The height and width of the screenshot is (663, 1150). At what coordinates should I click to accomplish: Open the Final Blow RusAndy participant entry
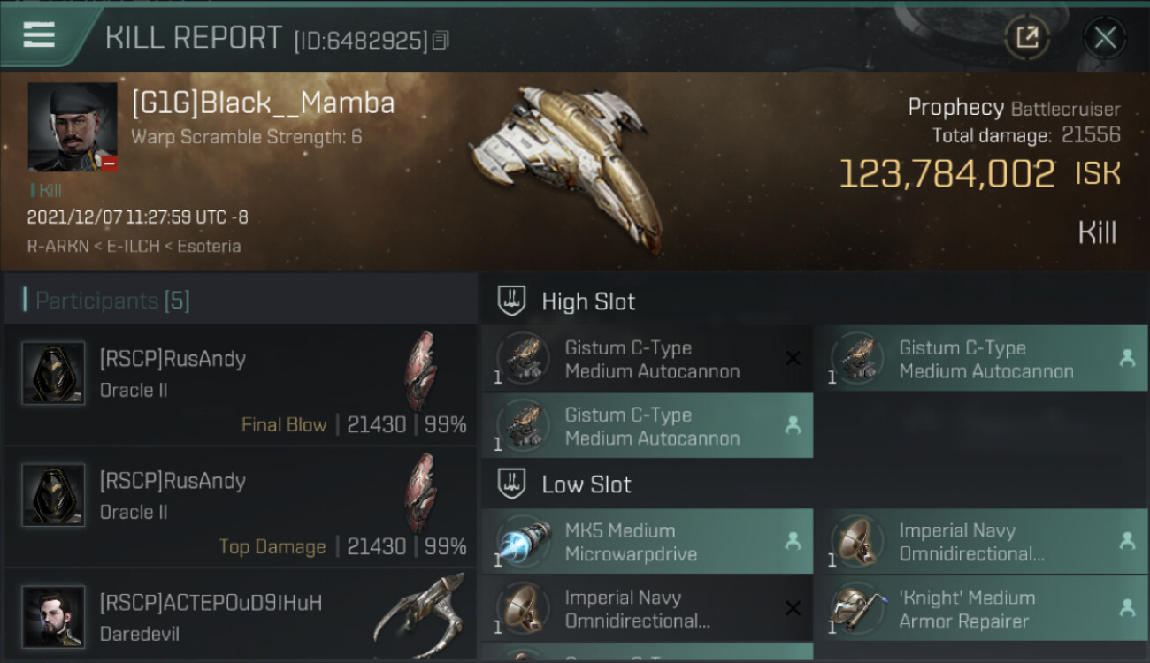[x=239, y=385]
